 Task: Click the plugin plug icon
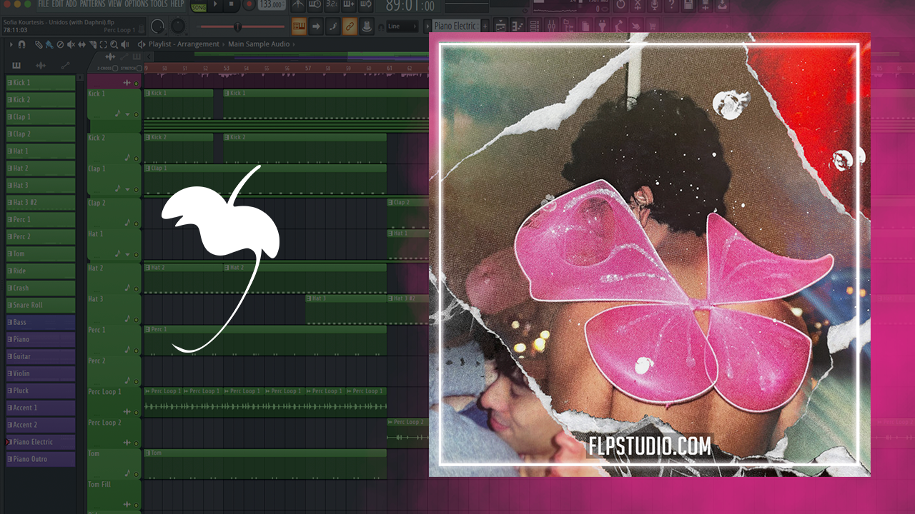pyautogui.click(x=602, y=26)
